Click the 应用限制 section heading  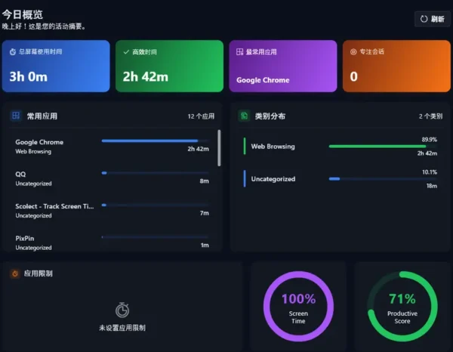pos(39,273)
